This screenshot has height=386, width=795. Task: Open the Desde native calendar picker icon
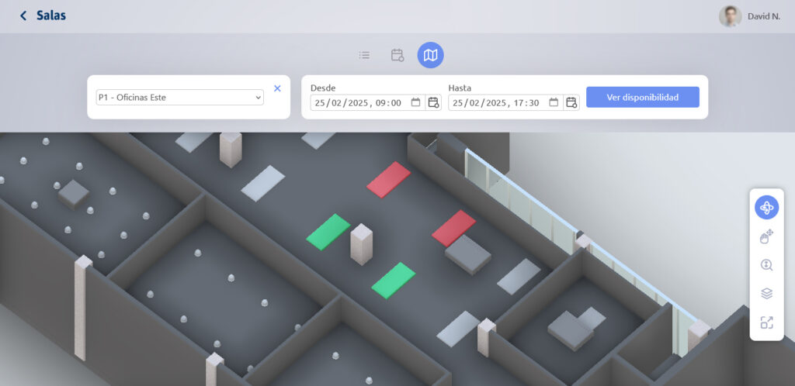[x=416, y=102]
